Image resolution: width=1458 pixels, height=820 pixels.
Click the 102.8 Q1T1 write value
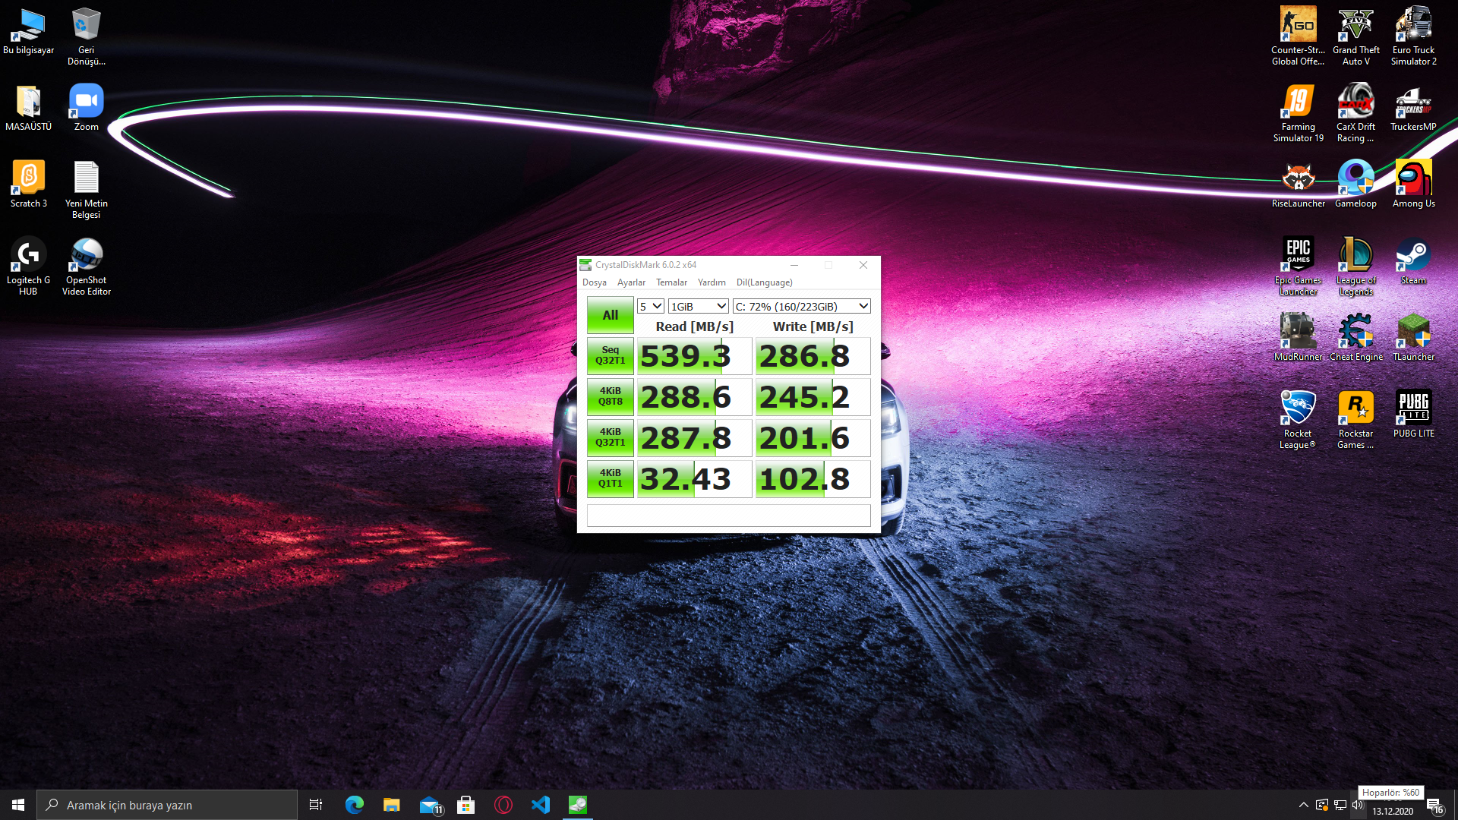tap(813, 479)
